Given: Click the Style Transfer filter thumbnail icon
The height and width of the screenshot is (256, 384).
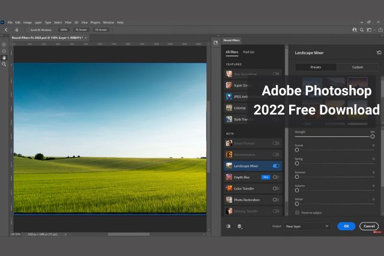Looking at the screenshot, I should click(x=229, y=119).
